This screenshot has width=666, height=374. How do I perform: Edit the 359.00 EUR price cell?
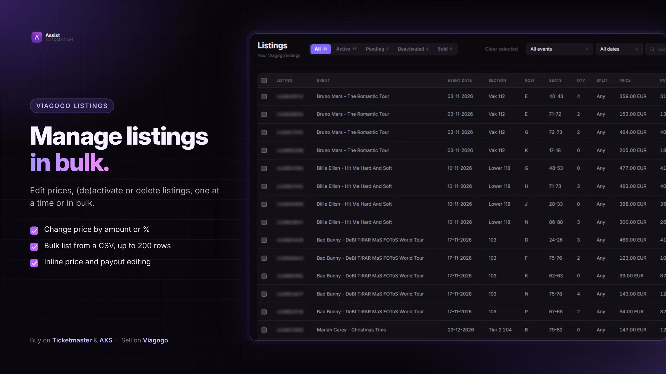[633, 96]
